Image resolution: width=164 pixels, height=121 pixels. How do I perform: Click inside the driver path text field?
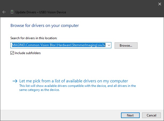click(x=59, y=45)
